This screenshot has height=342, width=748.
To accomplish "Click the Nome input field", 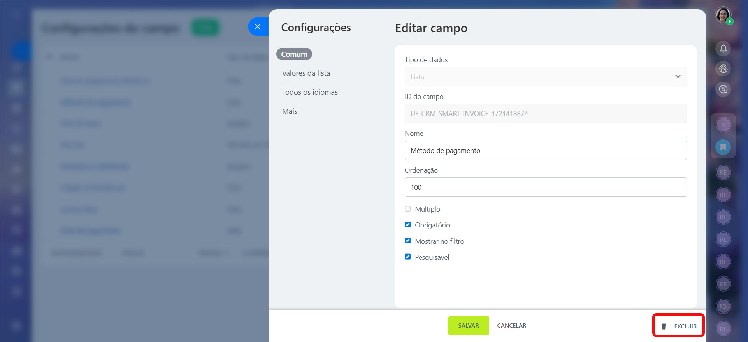I will pyautogui.click(x=546, y=150).
